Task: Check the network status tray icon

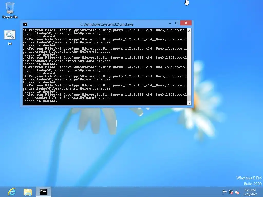Action: (231, 192)
